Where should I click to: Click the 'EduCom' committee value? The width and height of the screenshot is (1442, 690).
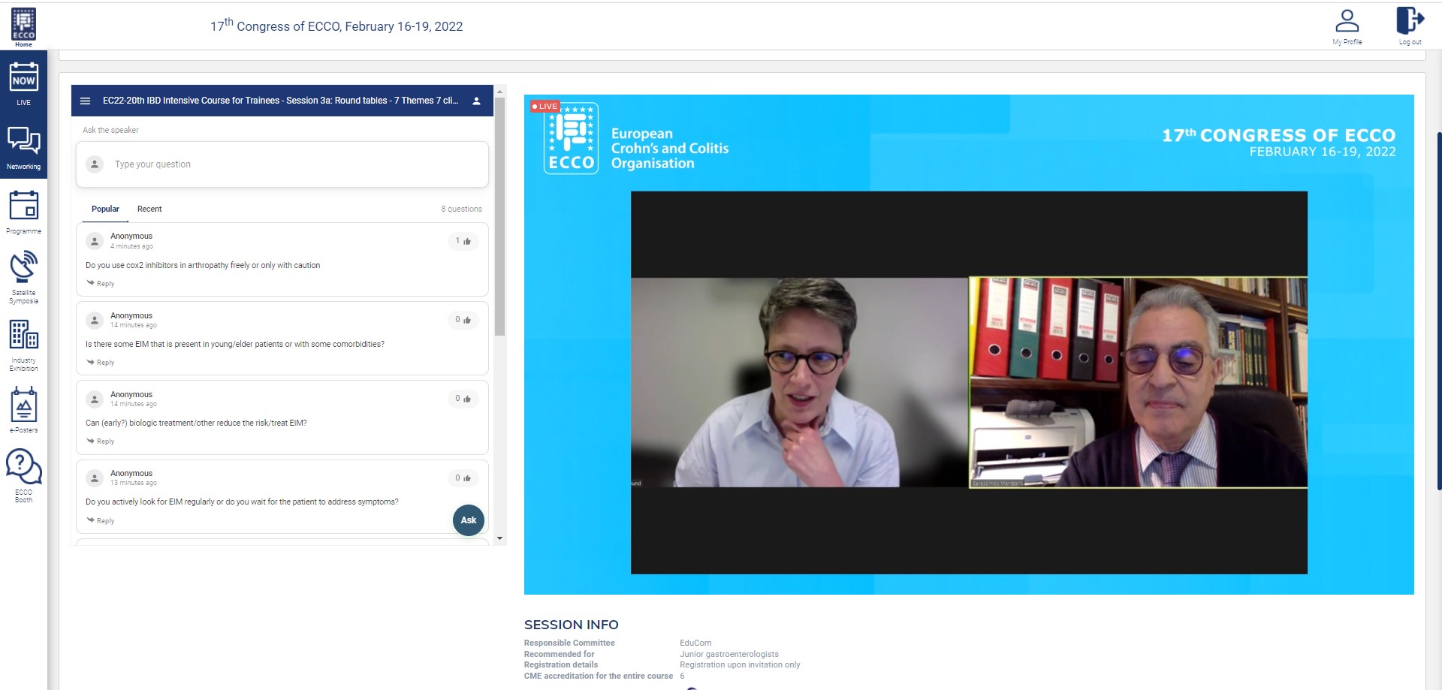[x=695, y=643]
